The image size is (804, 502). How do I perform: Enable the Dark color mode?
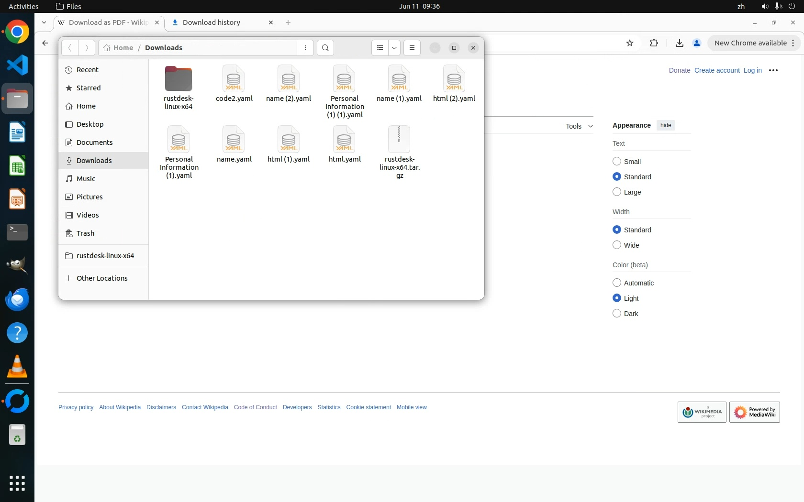[617, 314]
